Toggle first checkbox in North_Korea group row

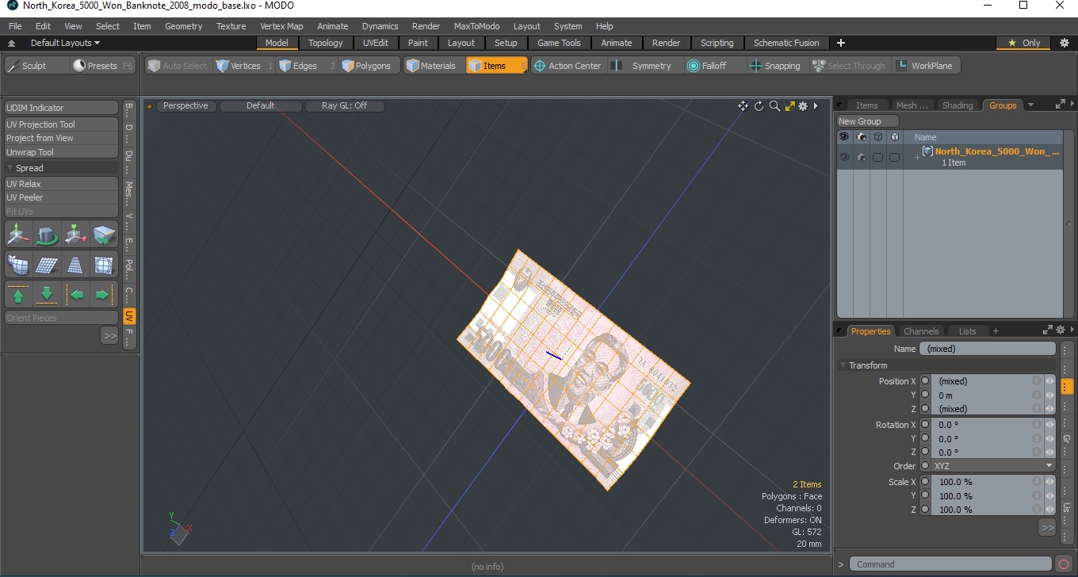coord(877,157)
